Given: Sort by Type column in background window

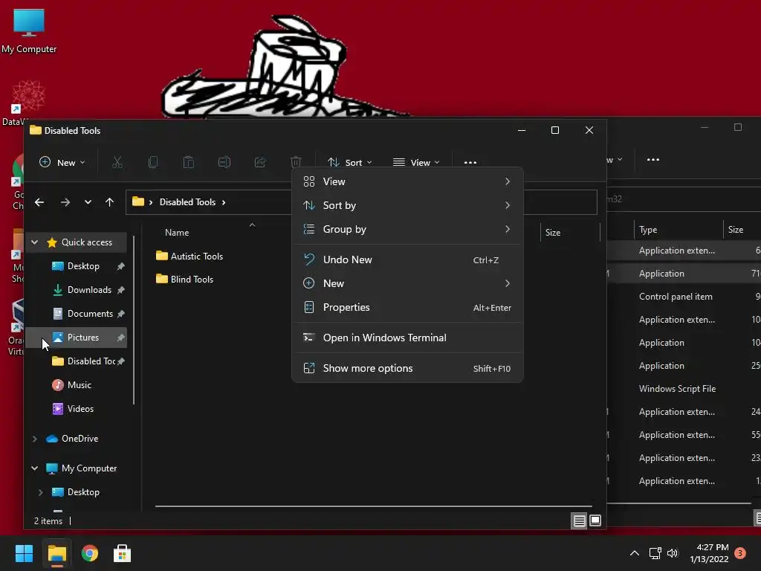Looking at the screenshot, I should click(648, 230).
